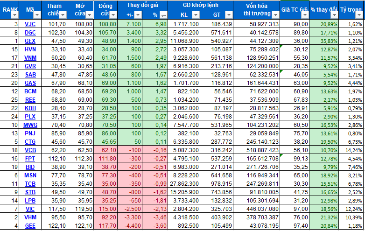Select TCB volume cell 27.862.300
Image resolution: width=365 pixels, height=231 pixels.
[184, 183]
